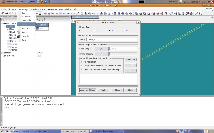
Task: Click the red X close-study icon
Action: pyautogui.click(x=13, y=13)
